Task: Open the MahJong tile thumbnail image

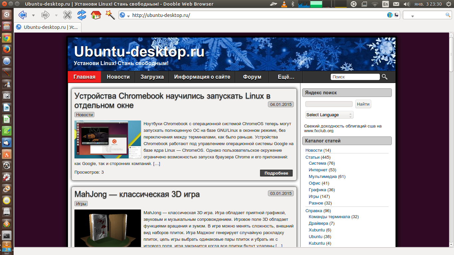Action: click(108, 228)
